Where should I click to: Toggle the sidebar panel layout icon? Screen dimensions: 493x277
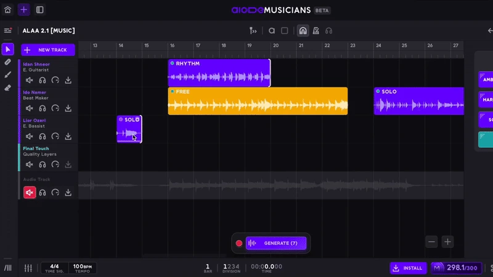(39, 10)
